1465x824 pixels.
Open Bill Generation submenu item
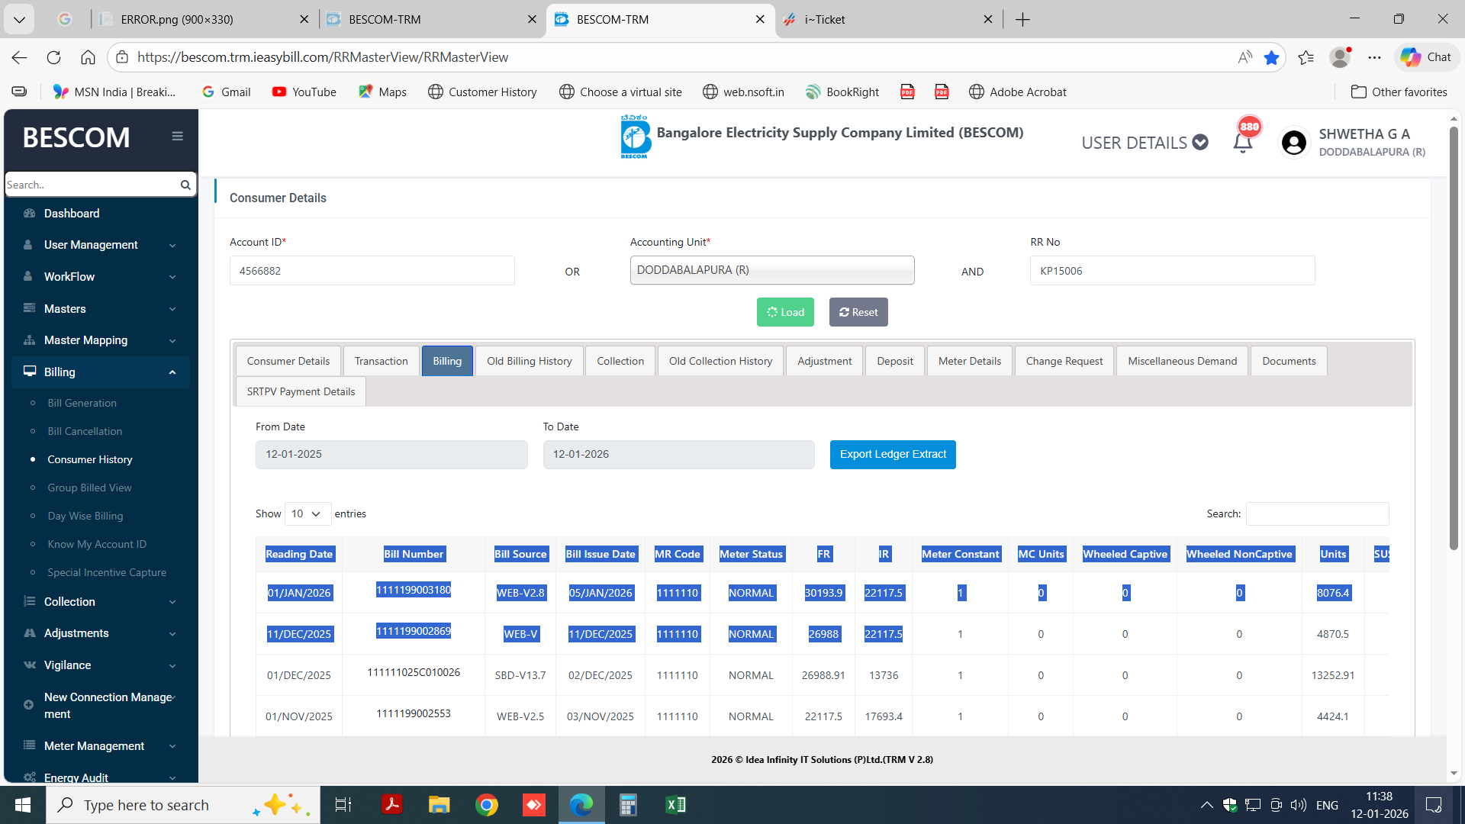click(x=82, y=403)
